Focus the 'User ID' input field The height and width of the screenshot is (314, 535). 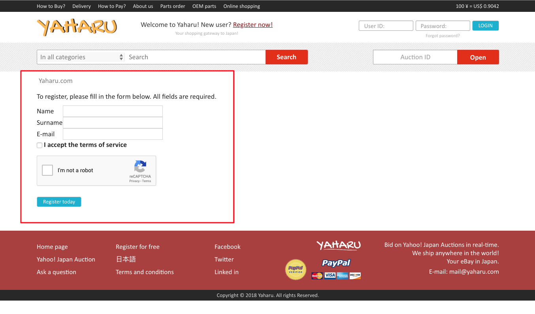pyautogui.click(x=386, y=26)
